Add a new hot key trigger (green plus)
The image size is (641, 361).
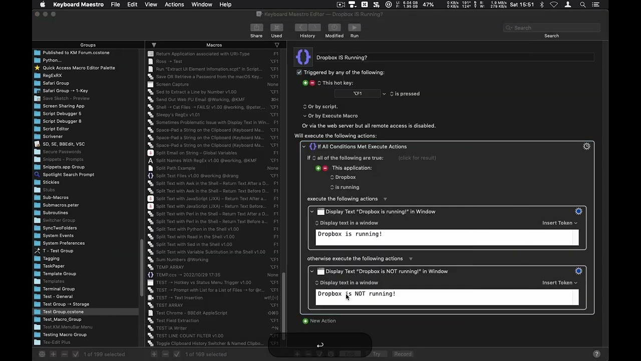pos(305,83)
